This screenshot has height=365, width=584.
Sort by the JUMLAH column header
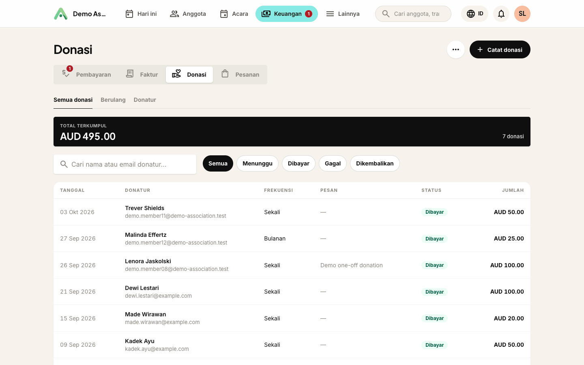513,190
